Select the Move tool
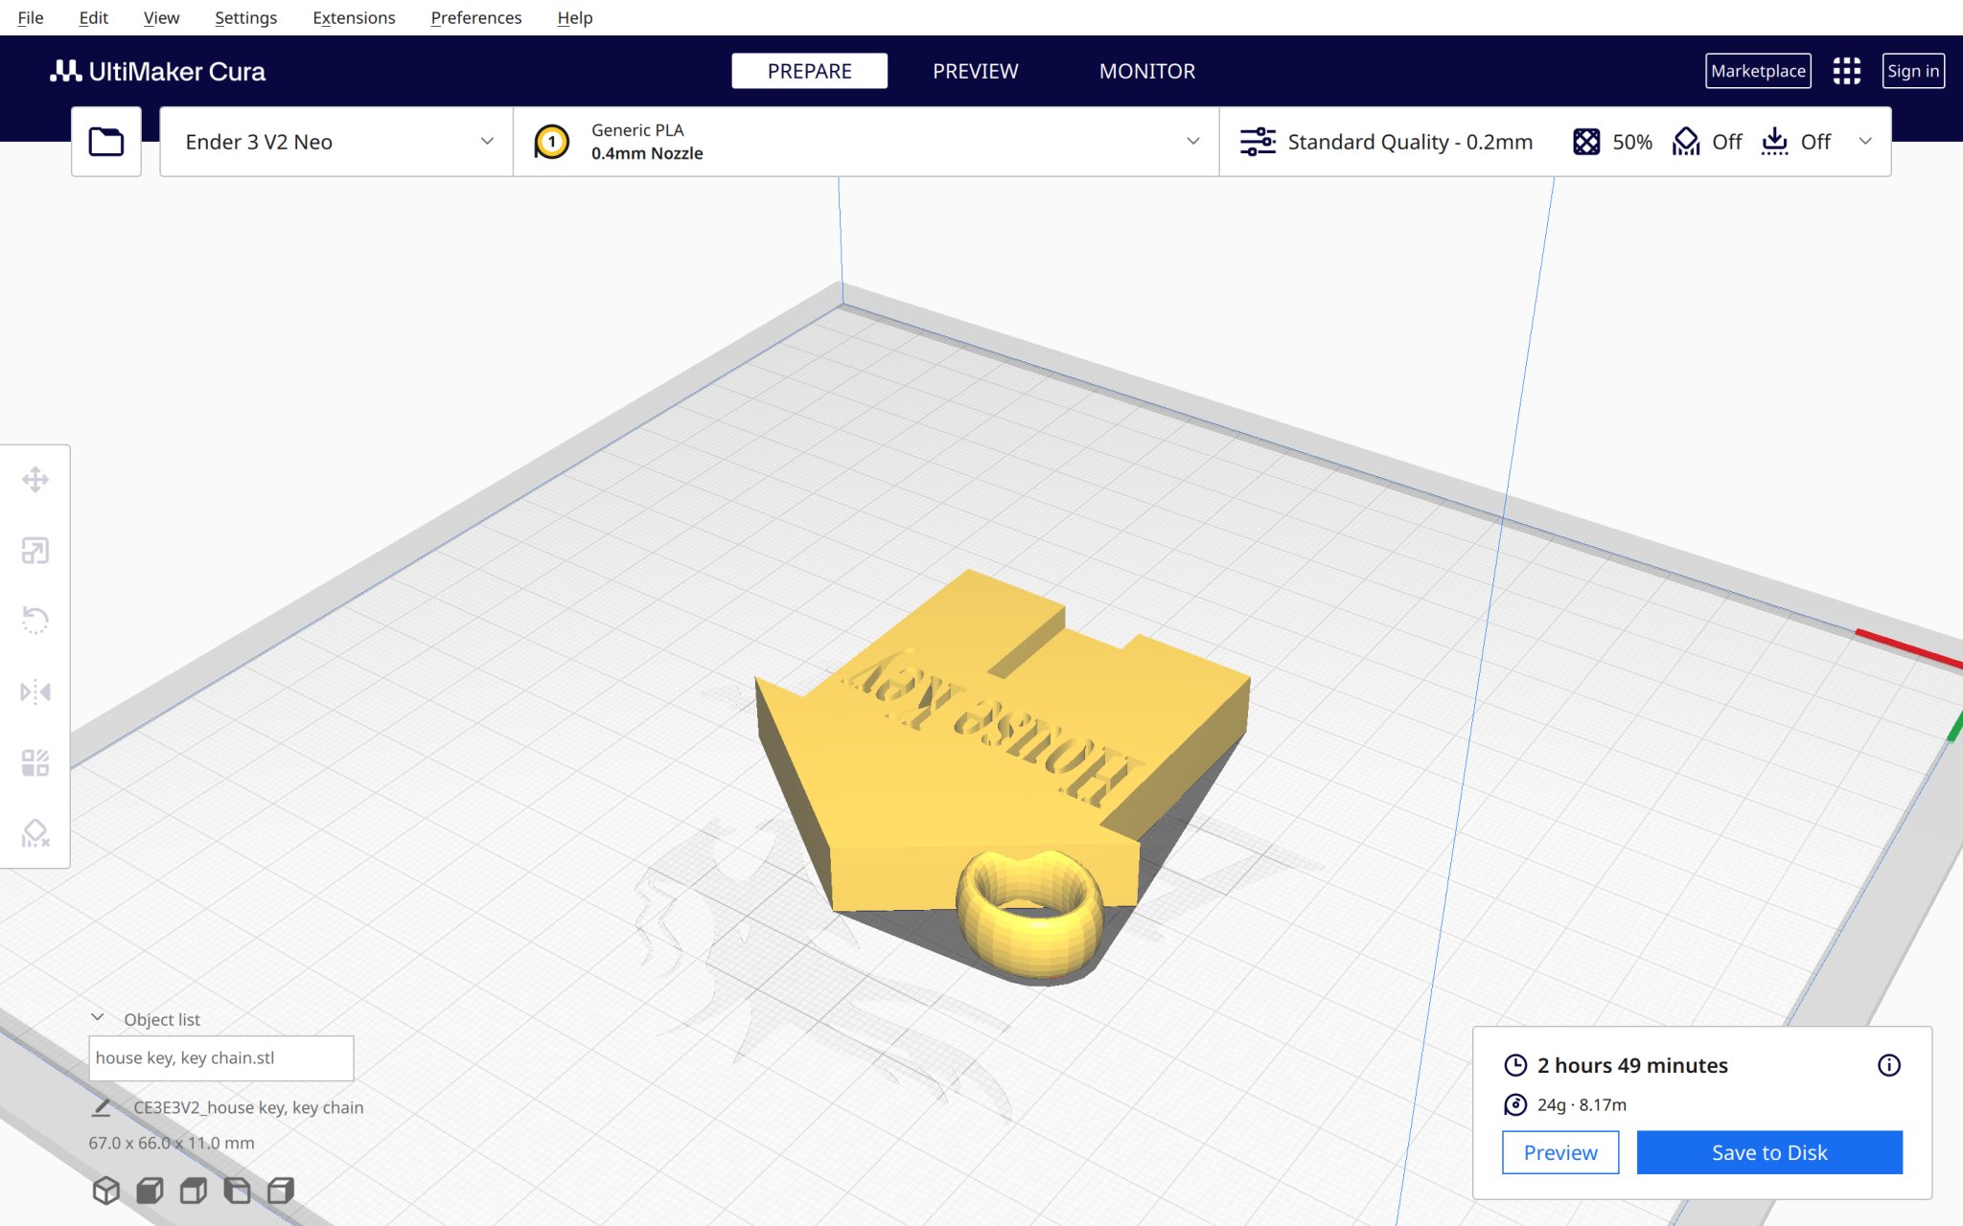1963x1226 pixels. pyautogui.click(x=35, y=481)
